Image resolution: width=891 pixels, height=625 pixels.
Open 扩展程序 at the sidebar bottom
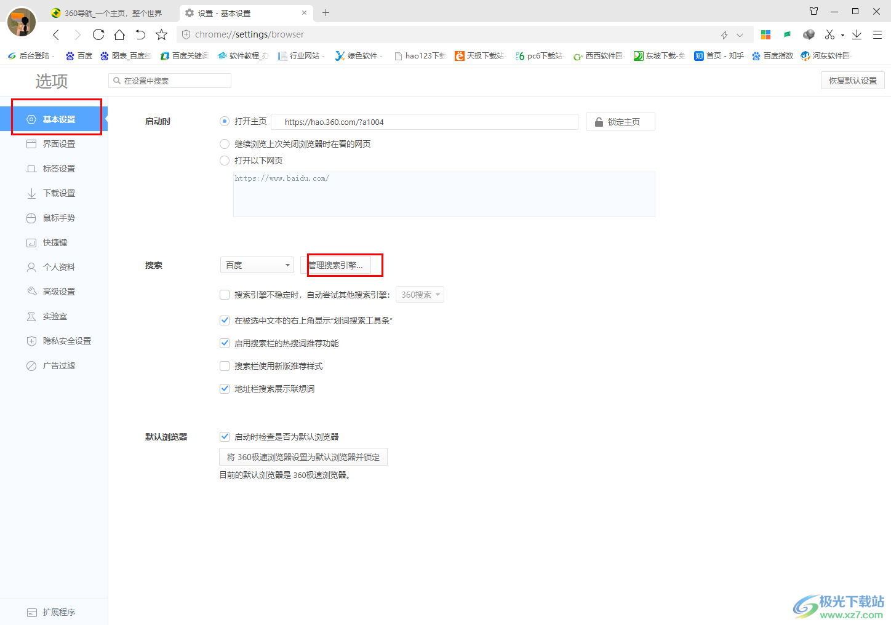(54, 612)
